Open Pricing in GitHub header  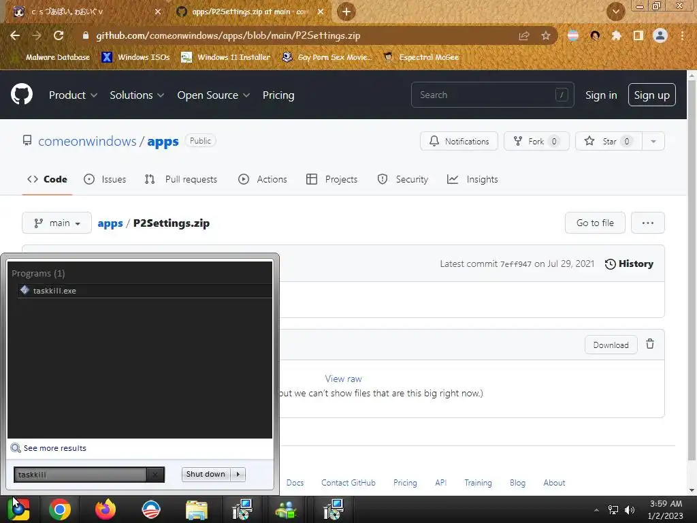tap(278, 95)
